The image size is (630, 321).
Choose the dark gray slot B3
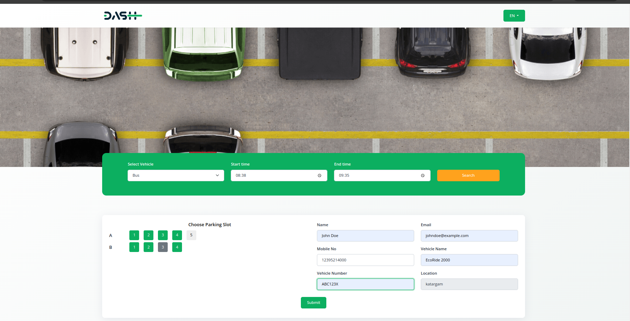click(x=163, y=247)
